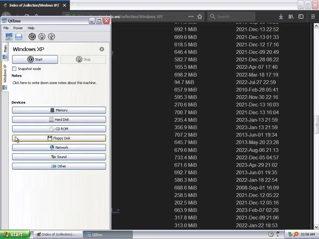Click the size value 733.4 MiB
This screenshot has height=239, width=319.
point(186,157)
